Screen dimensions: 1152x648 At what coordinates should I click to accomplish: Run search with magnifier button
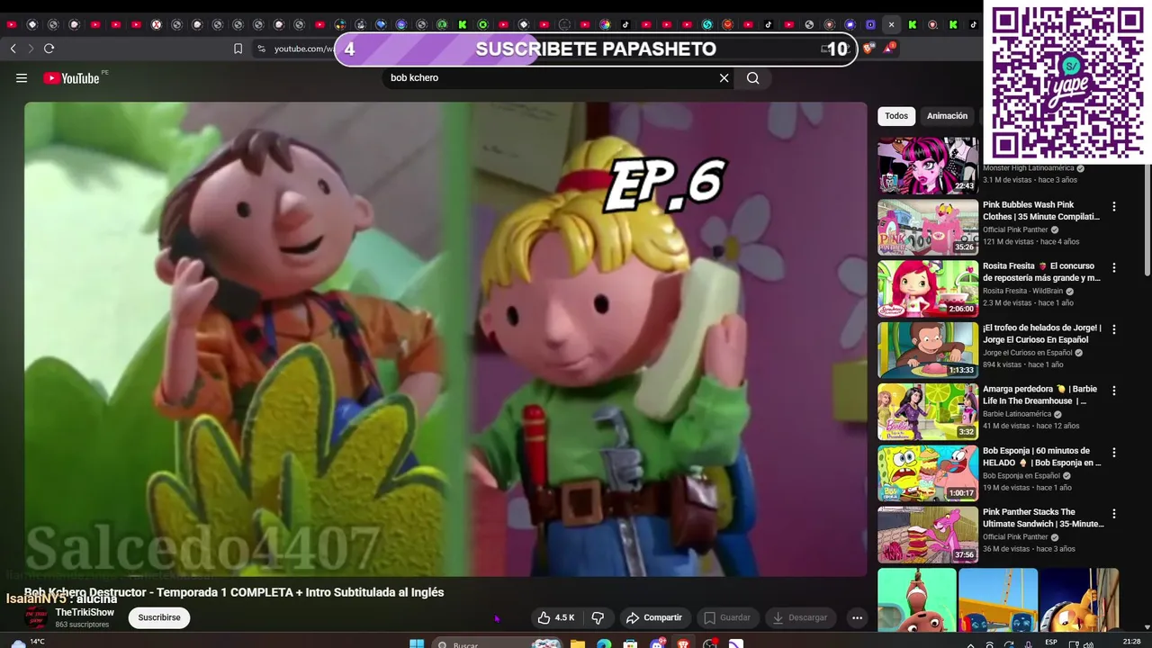click(x=753, y=78)
